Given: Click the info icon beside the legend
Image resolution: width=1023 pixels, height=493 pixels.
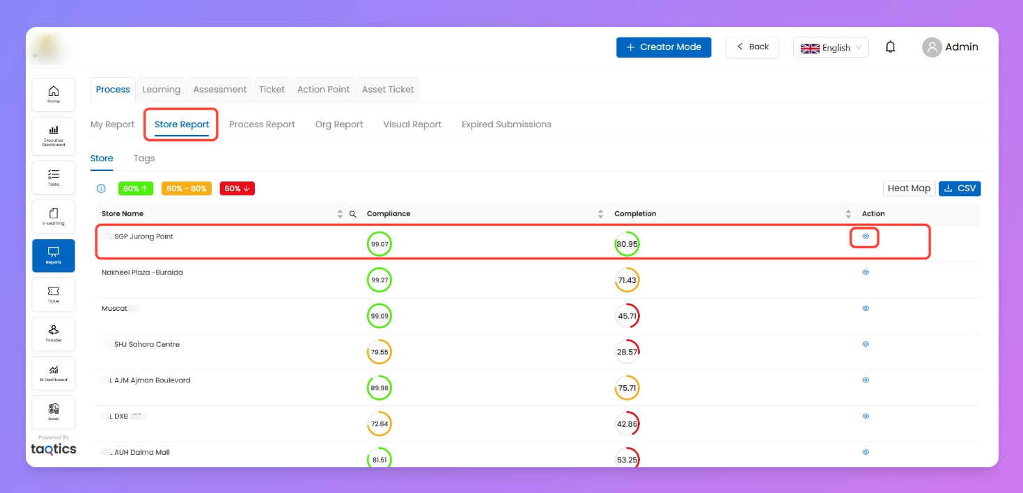Looking at the screenshot, I should (x=101, y=188).
